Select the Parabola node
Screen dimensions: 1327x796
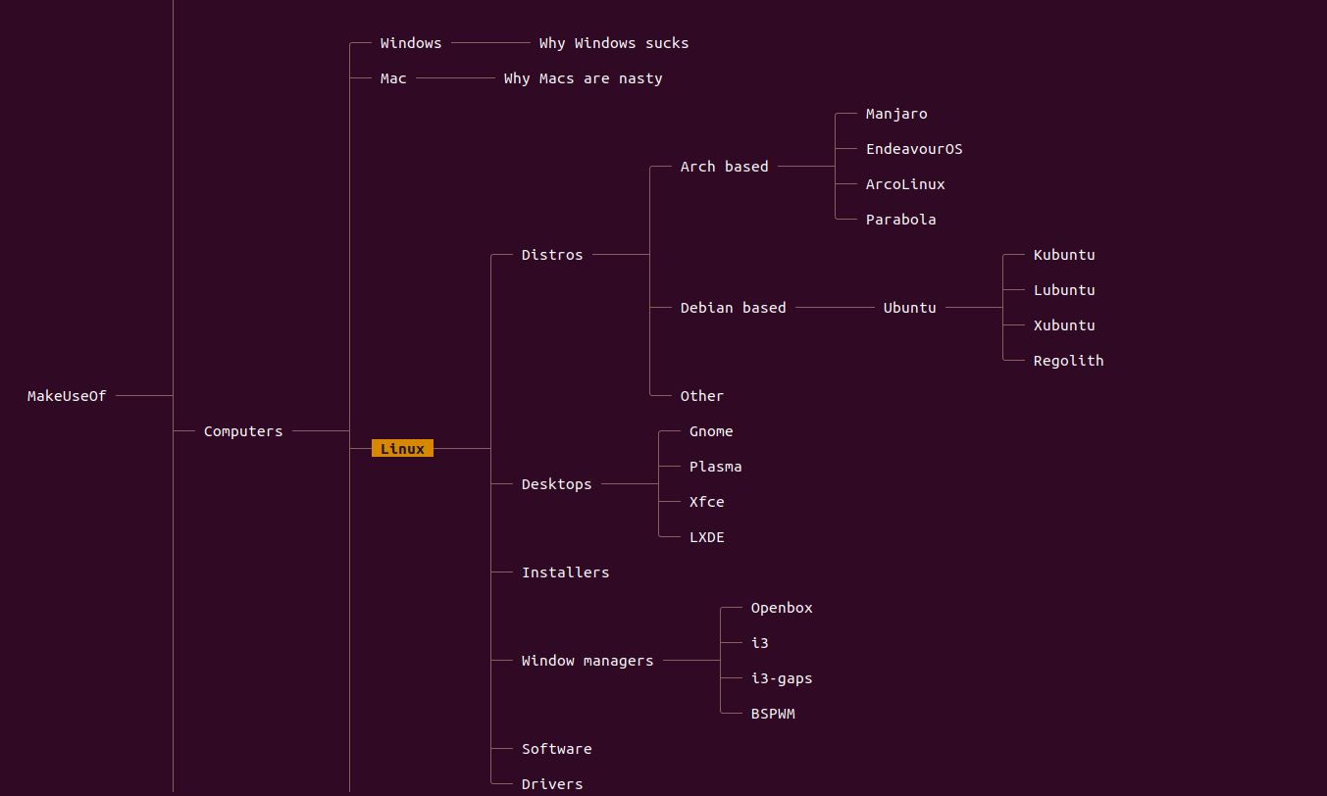901,220
